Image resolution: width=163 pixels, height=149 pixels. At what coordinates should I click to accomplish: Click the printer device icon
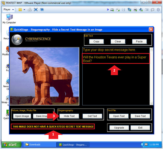135,10
